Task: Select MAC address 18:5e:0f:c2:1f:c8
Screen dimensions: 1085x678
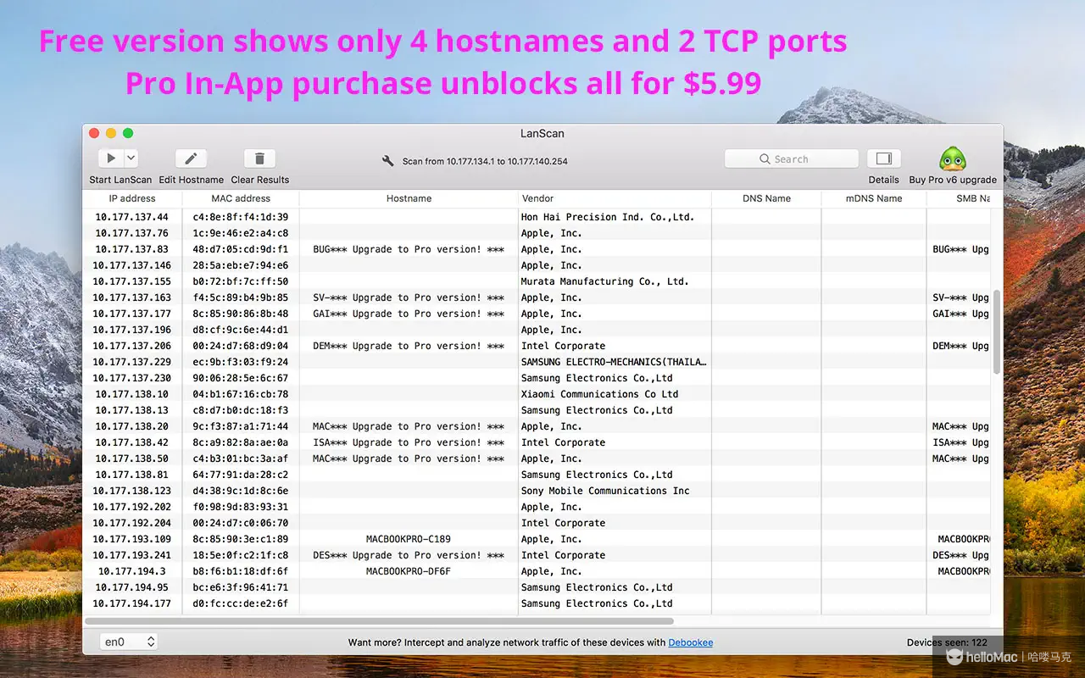Action: 241,555
